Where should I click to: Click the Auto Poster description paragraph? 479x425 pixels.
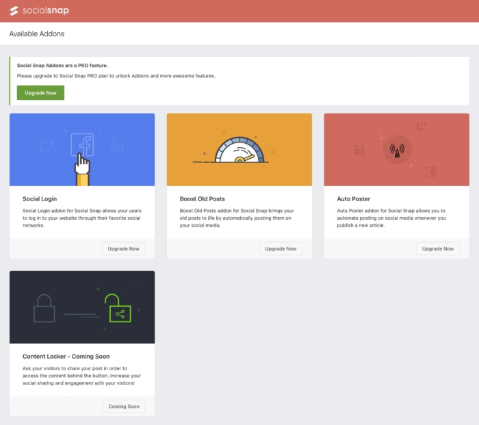coord(391,218)
